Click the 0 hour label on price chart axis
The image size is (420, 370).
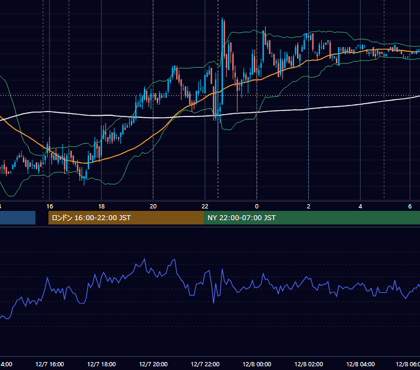pos(256,207)
